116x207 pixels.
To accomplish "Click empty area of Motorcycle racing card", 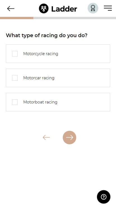I will tap(84, 54).
